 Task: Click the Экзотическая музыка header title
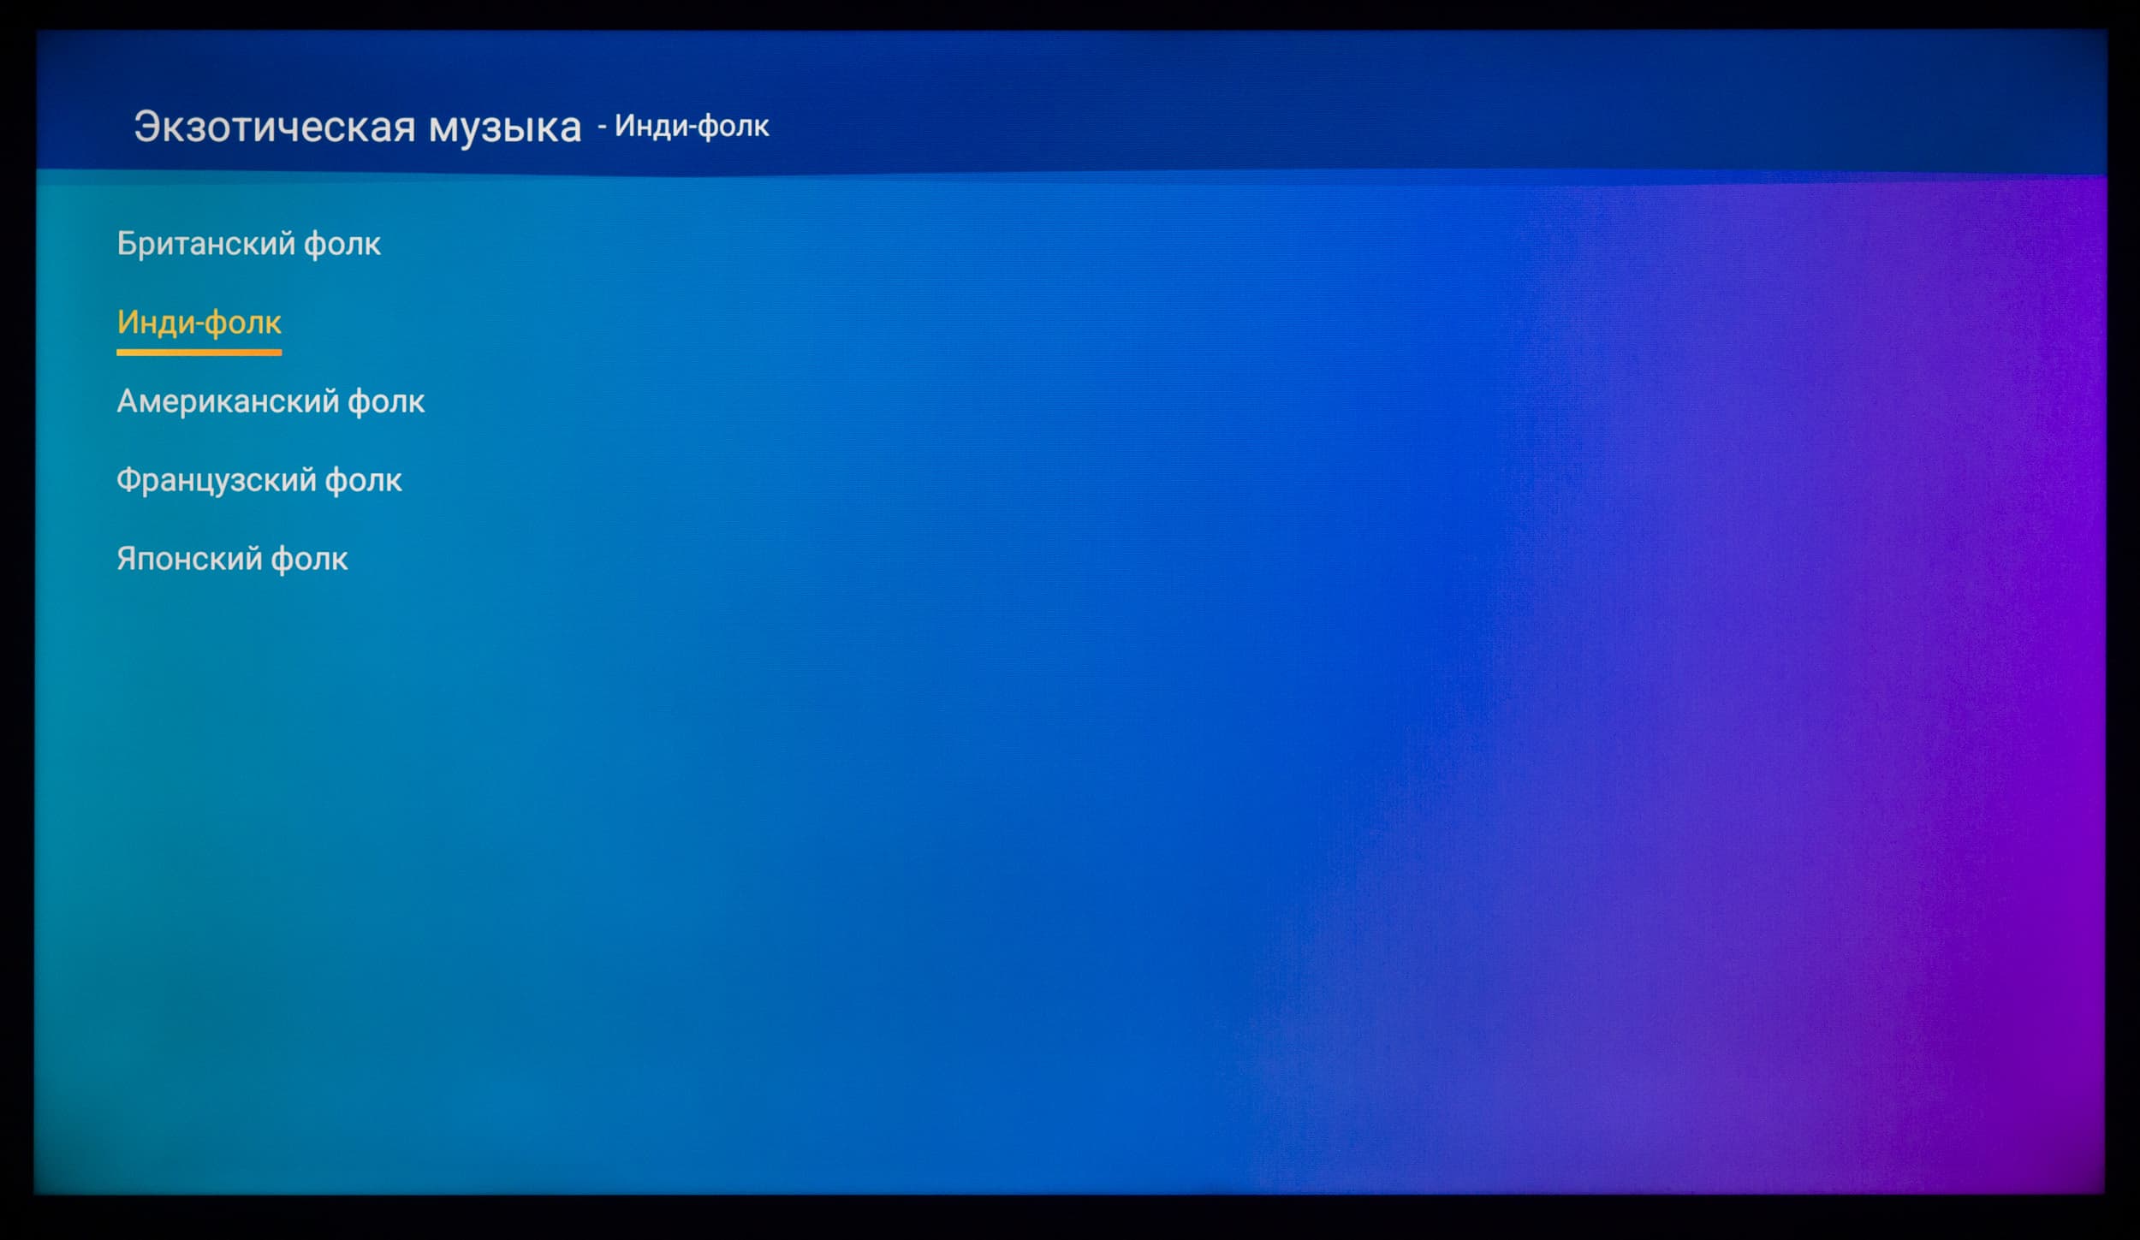(x=357, y=128)
